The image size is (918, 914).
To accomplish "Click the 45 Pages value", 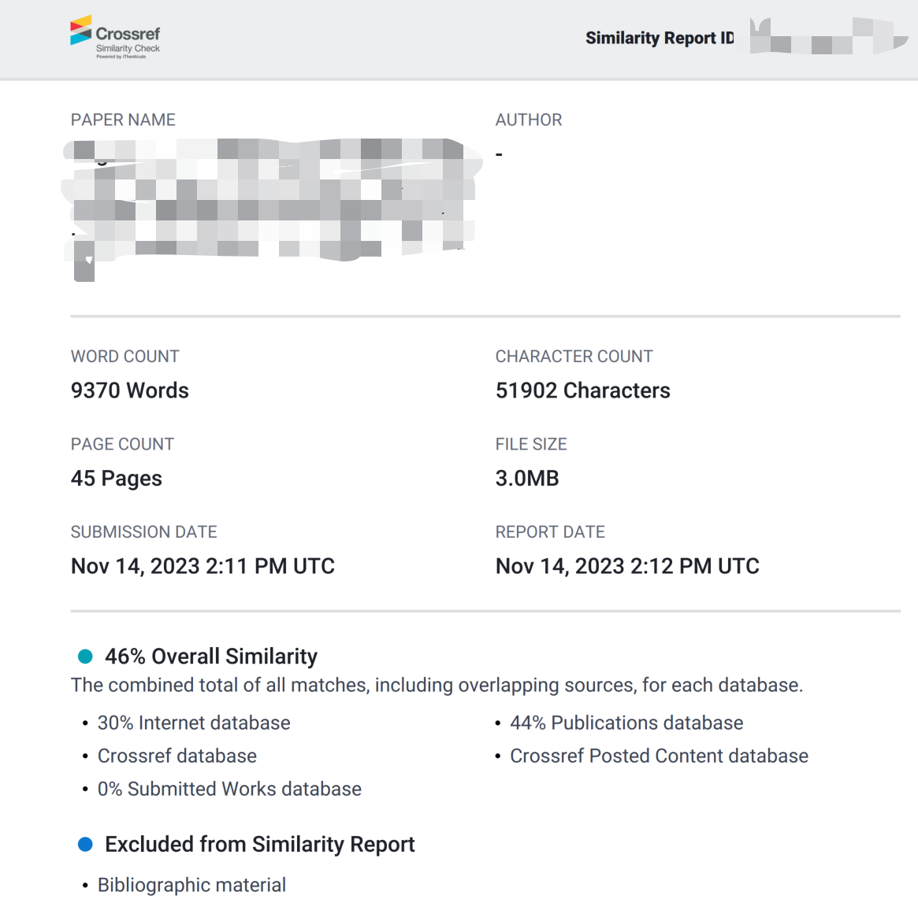I will point(117,479).
